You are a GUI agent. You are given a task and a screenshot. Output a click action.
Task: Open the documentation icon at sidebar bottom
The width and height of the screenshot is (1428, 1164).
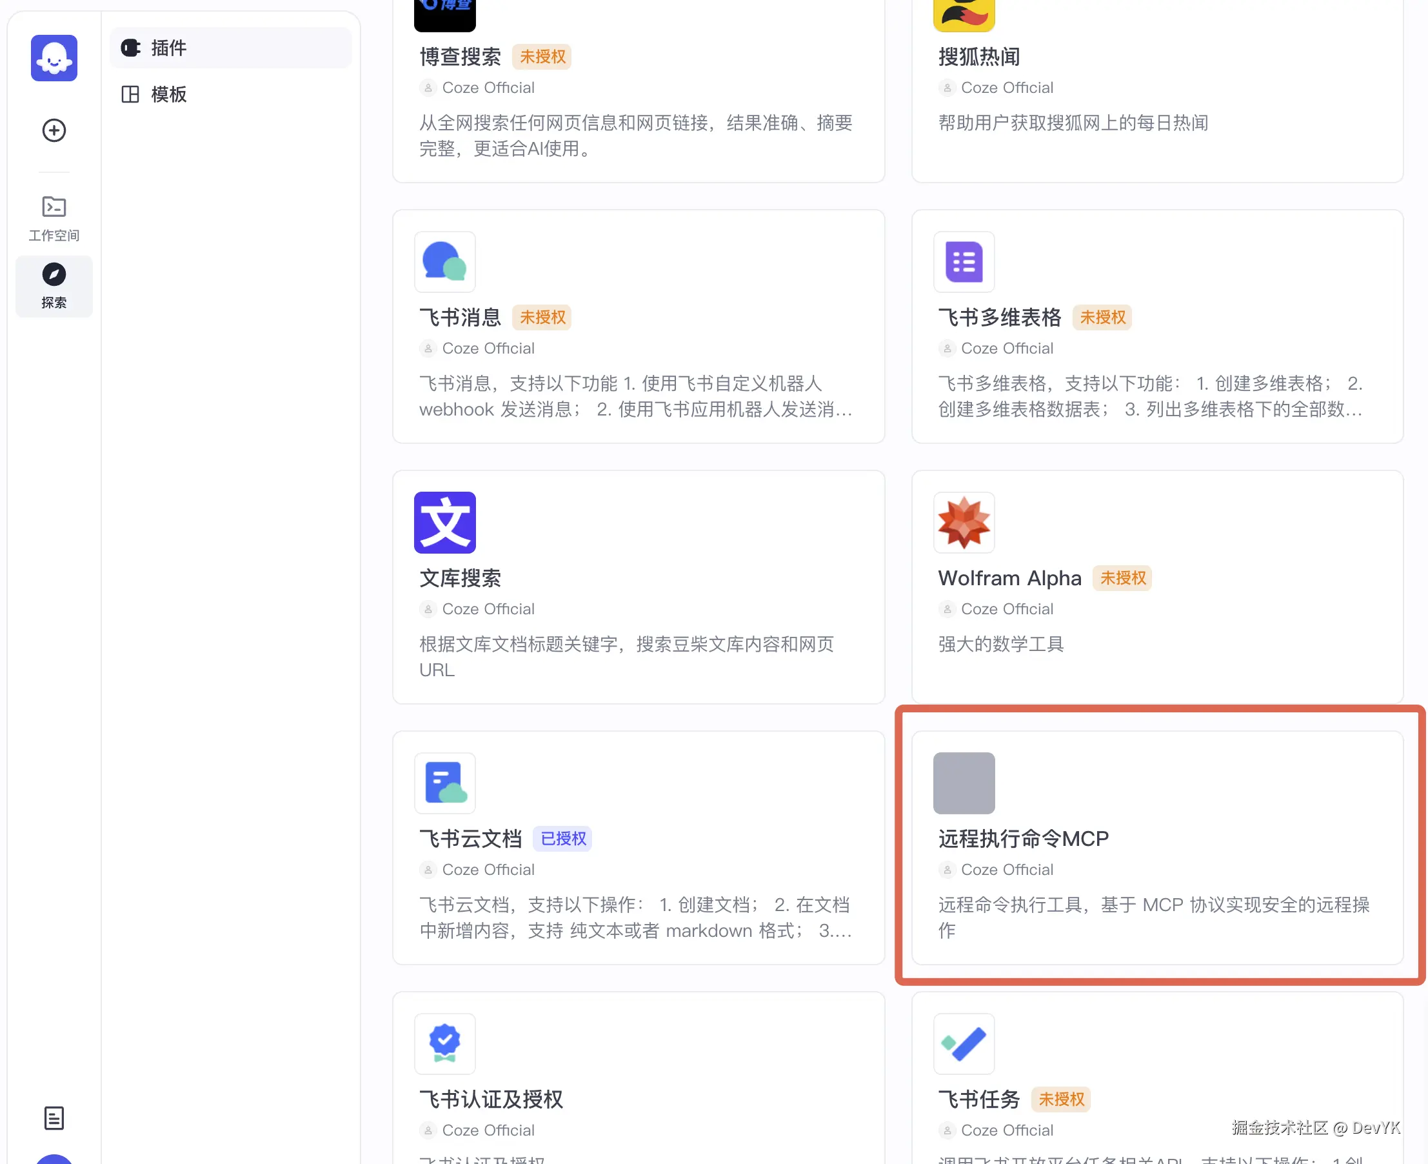point(54,1118)
